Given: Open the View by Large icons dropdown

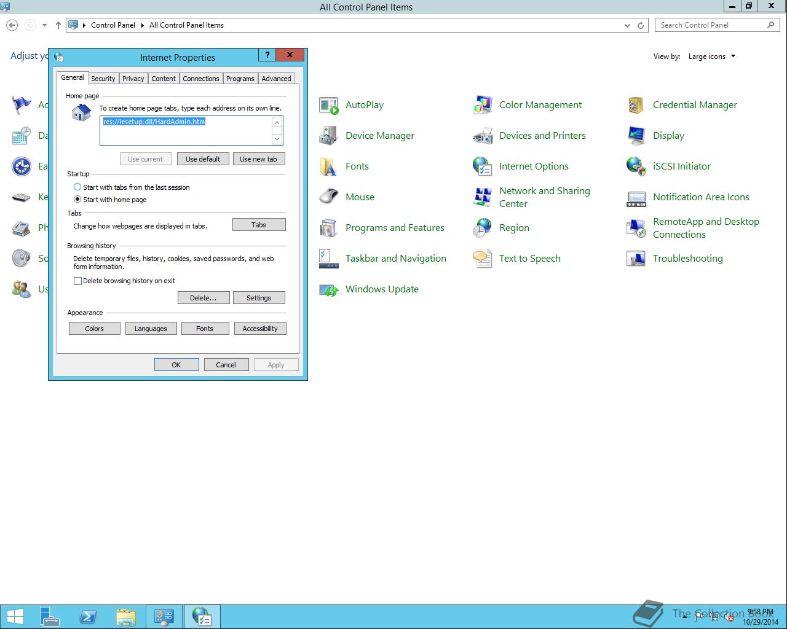Looking at the screenshot, I should [x=712, y=57].
